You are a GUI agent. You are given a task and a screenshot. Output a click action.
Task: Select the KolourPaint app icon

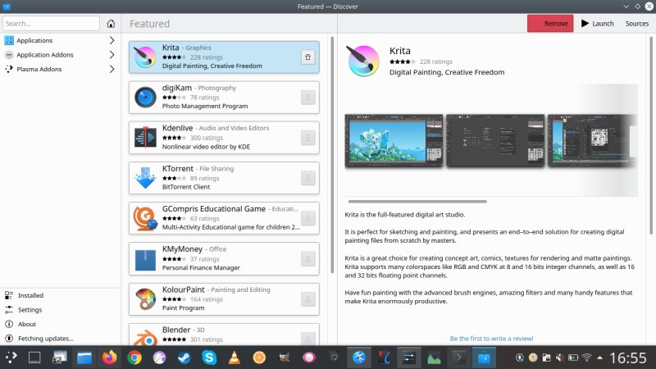tap(146, 299)
